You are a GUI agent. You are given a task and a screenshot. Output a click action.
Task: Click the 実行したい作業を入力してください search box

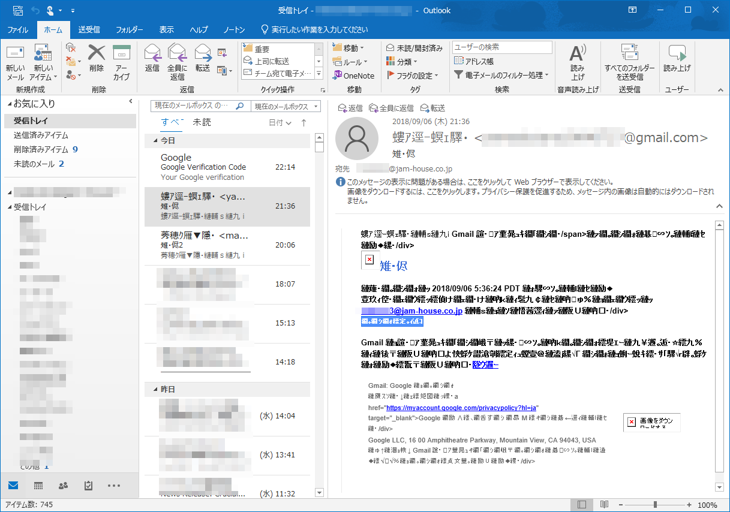point(314,30)
